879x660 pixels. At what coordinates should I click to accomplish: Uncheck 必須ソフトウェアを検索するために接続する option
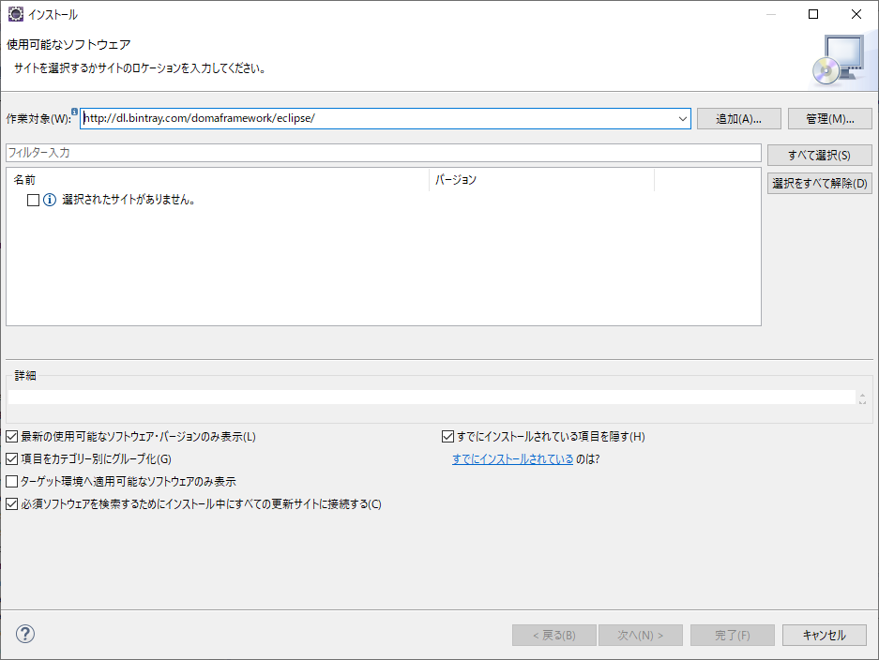[x=10, y=502]
